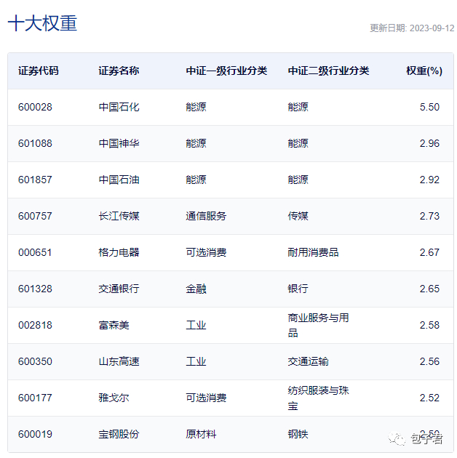The image size is (457, 458).
Task: Click the 钢铁 sub-industry cell
Action: tap(298, 434)
